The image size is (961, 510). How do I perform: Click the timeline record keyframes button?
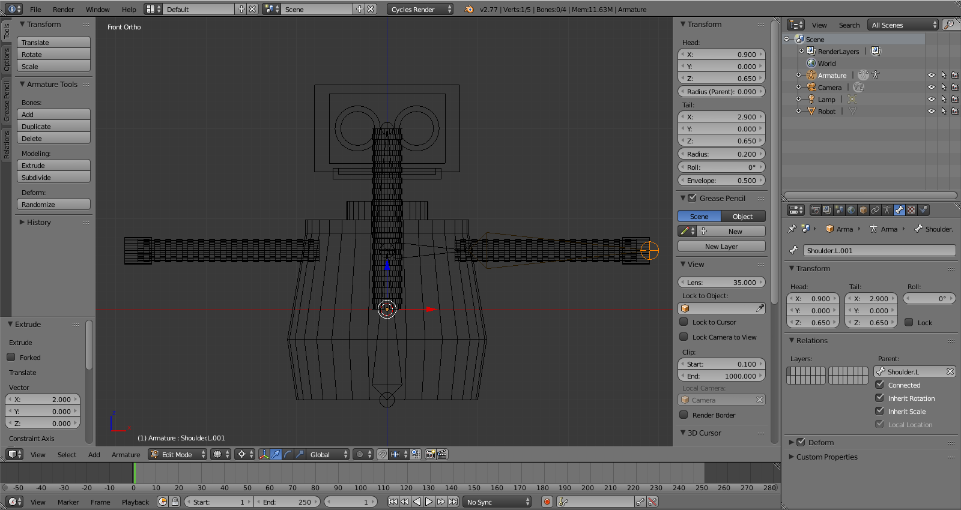click(x=547, y=502)
